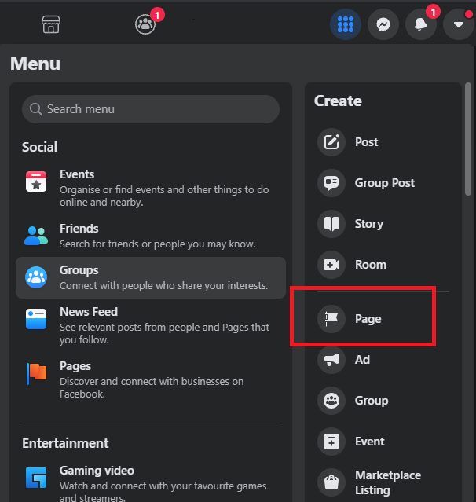Open Pages in the Social list
This screenshot has width=476, height=502.
coord(151,379)
